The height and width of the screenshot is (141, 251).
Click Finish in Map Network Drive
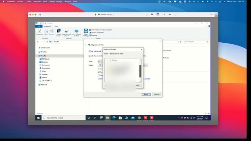146,94
